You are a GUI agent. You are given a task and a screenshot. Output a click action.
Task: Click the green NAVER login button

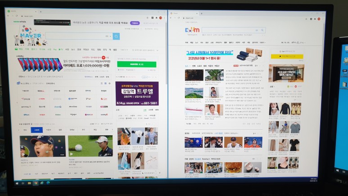click(x=136, y=64)
